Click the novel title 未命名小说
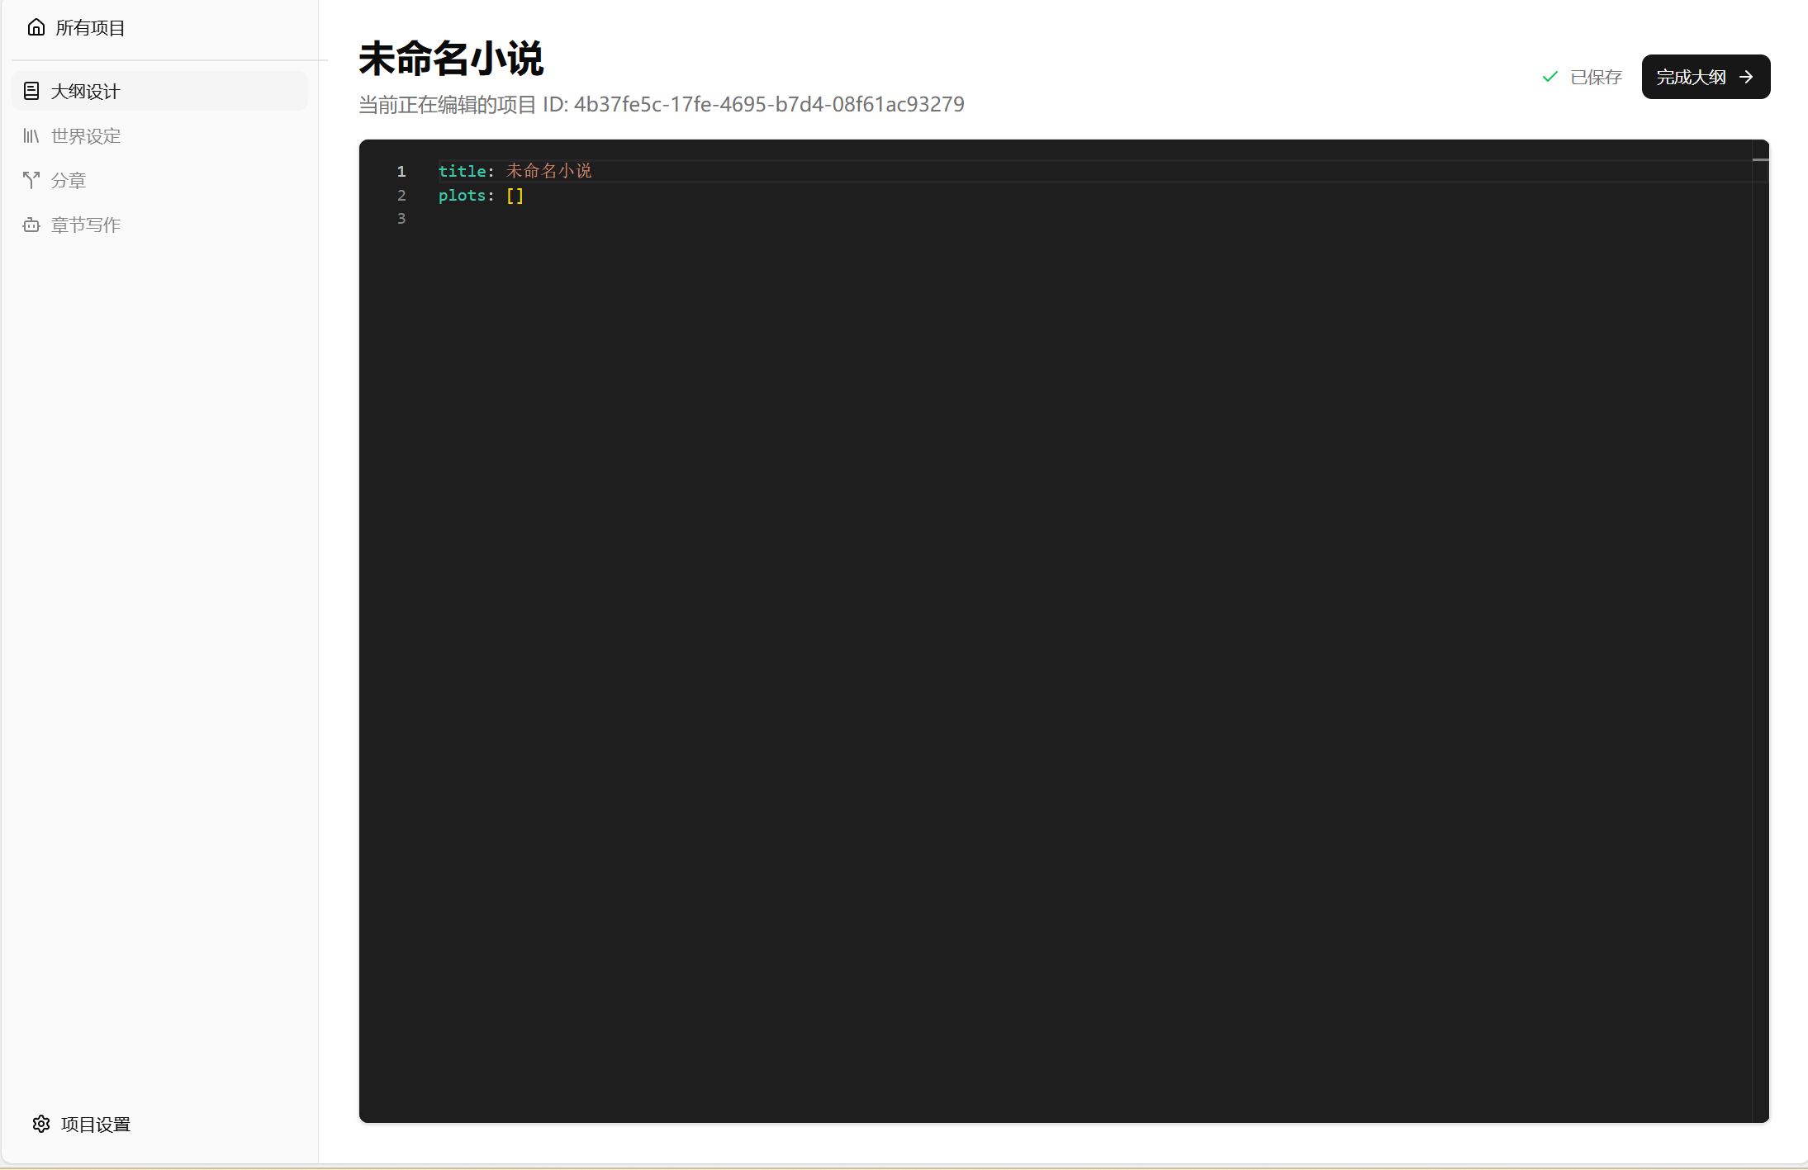 click(x=450, y=59)
